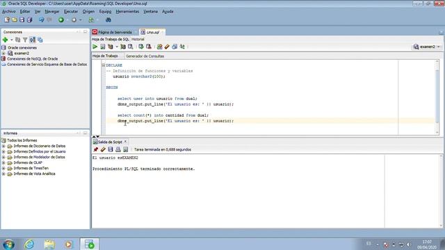Click the Print icon in Script Output toolbar
This screenshot has height=250, width=445.
pyautogui.click(x=118, y=149)
